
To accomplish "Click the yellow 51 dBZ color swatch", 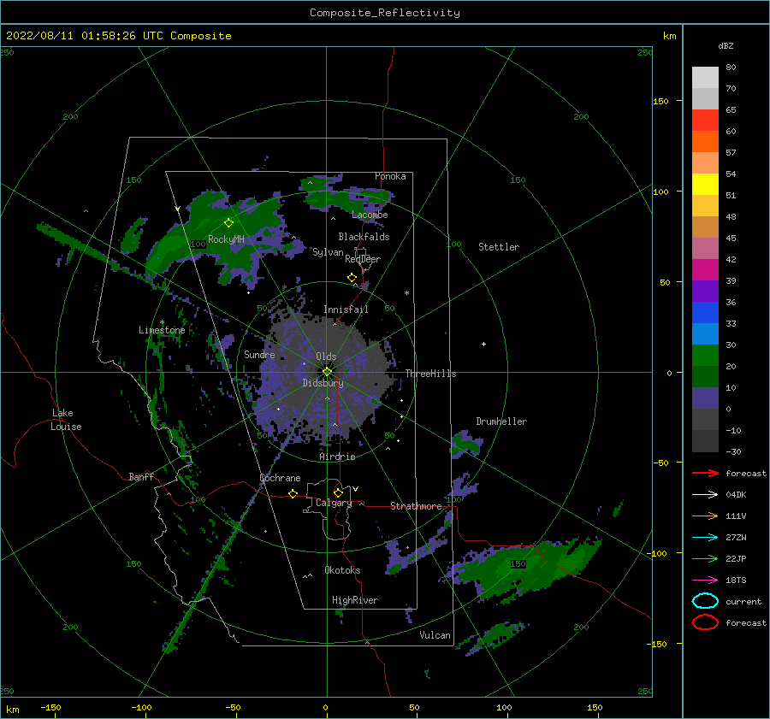I will pos(705,184).
